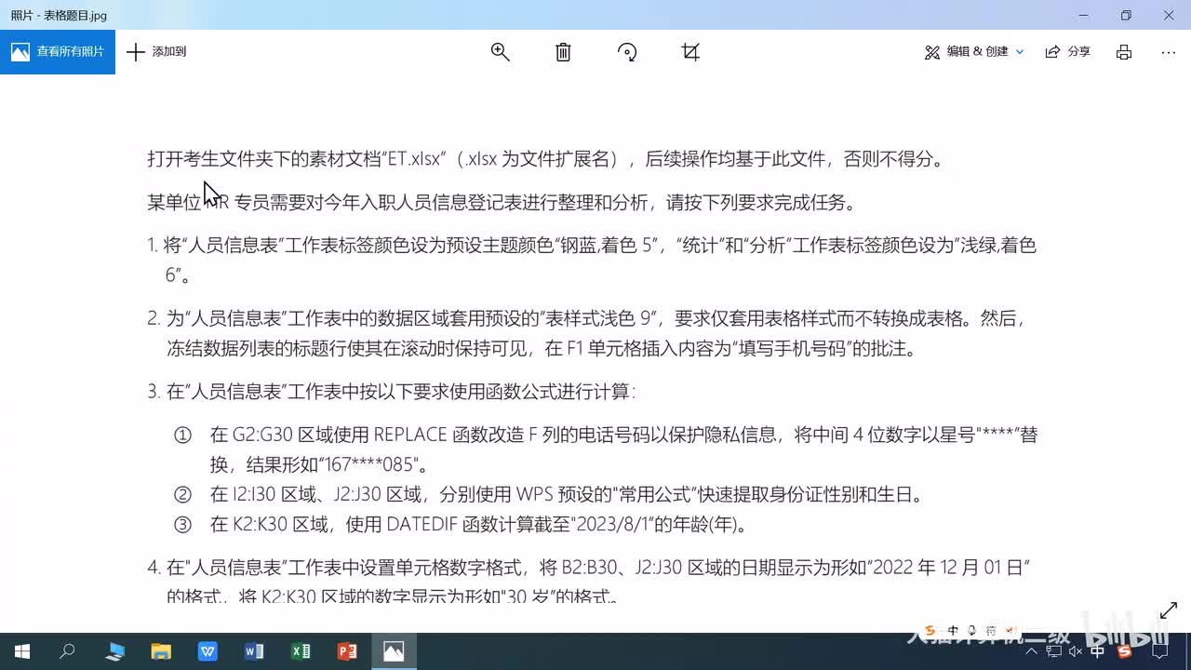Open the crop tool
This screenshot has width=1191, height=670.
coord(690,52)
